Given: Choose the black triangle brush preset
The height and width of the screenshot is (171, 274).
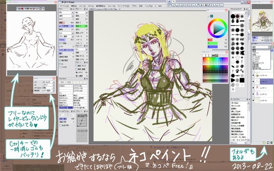Looking at the screenshot, I should [233, 80].
